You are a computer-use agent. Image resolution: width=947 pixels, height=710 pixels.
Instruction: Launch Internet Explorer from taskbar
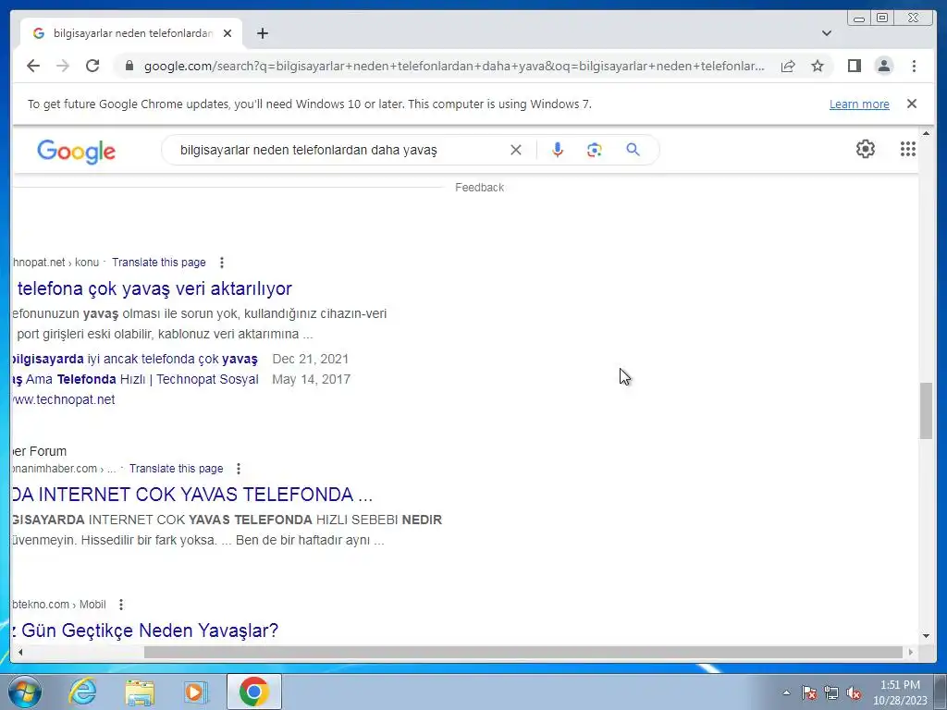pyautogui.click(x=82, y=692)
